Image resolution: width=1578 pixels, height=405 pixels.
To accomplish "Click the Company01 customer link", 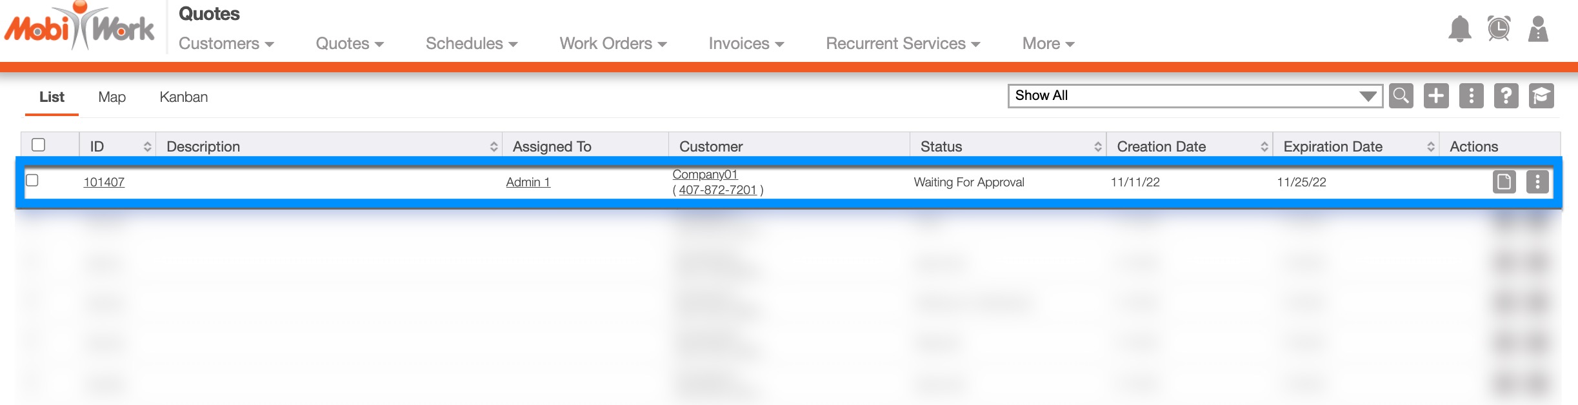I will click(704, 175).
